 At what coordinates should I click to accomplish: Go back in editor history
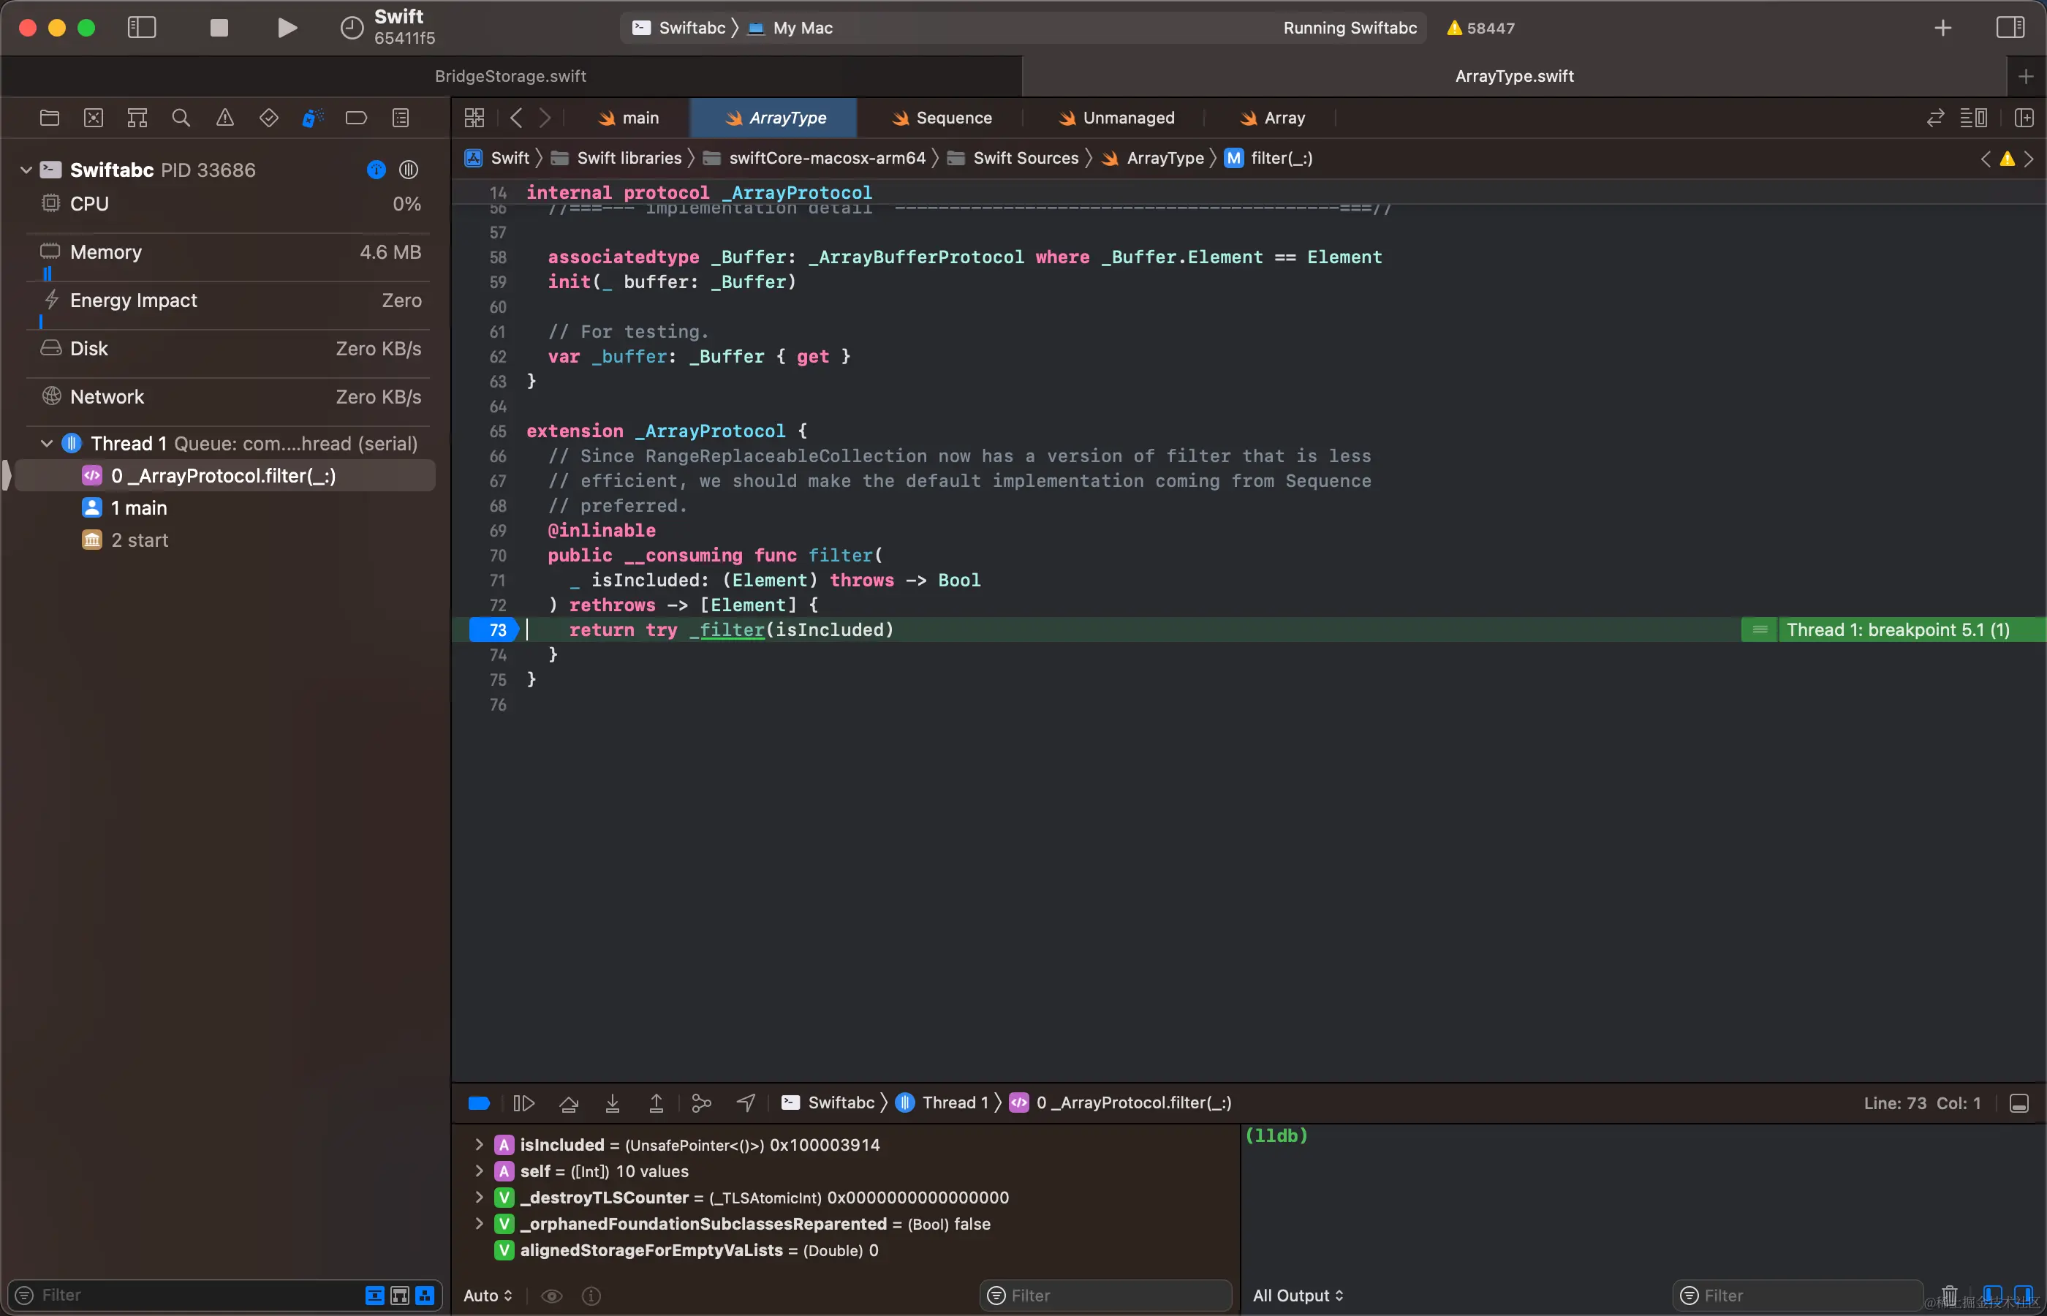(516, 118)
